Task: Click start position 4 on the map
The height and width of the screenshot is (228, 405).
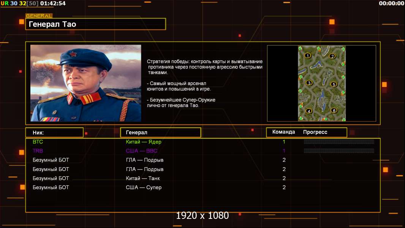Action: click(309, 111)
